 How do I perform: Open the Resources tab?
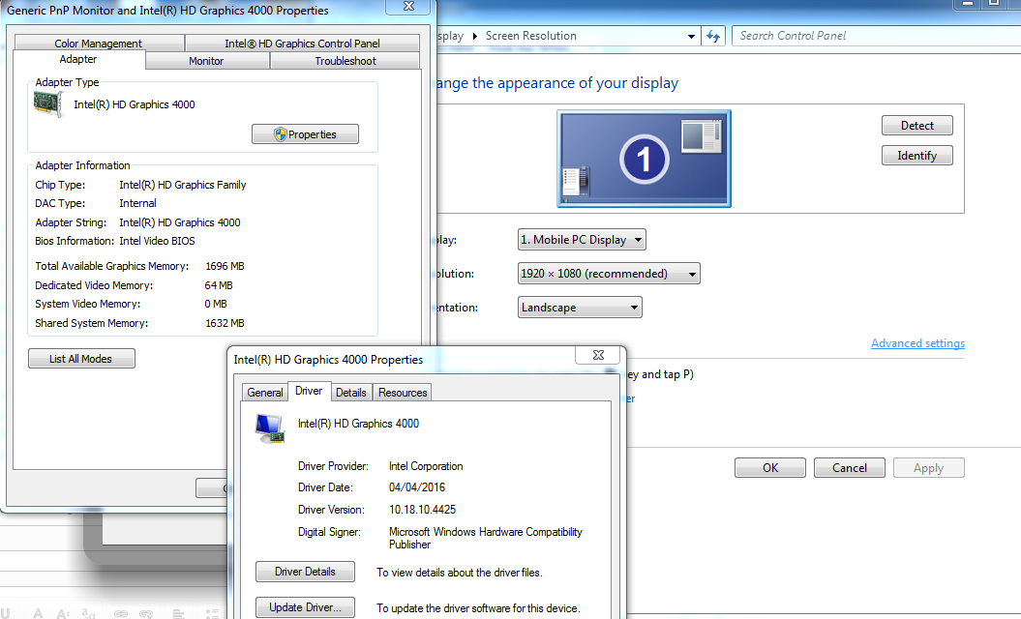coord(403,393)
